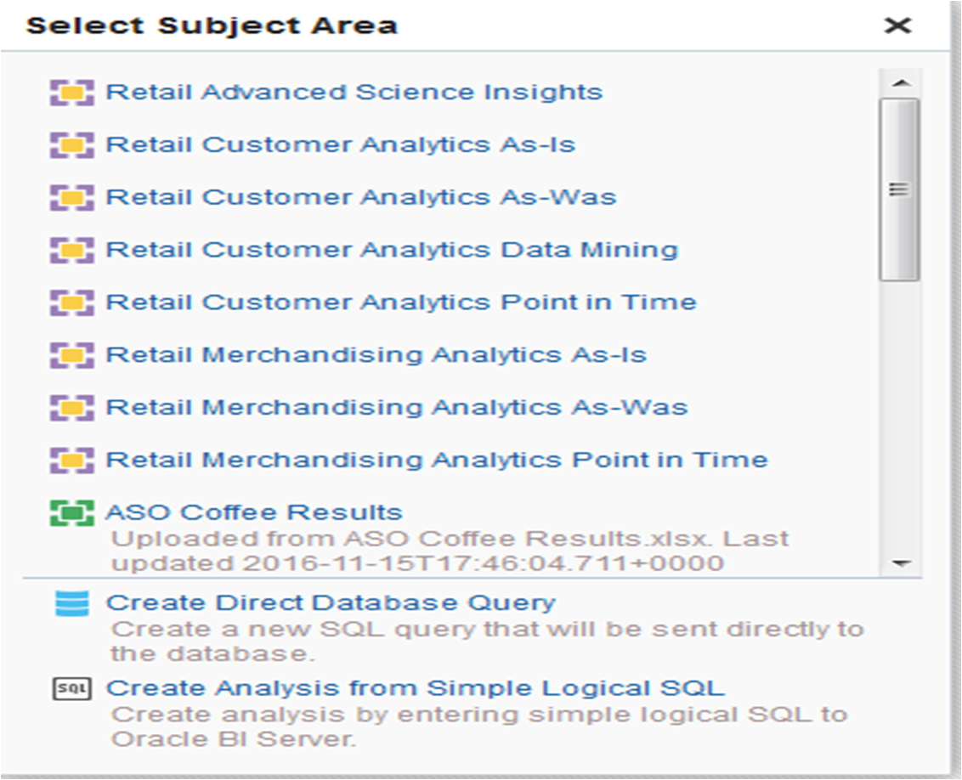The width and height of the screenshot is (962, 780).
Task: Select Retail Customer Analytics Data Mining
Action: coord(391,250)
